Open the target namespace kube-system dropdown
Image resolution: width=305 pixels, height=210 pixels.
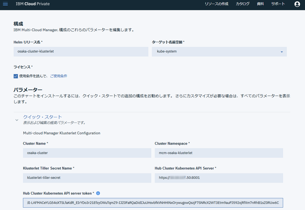[219, 52]
